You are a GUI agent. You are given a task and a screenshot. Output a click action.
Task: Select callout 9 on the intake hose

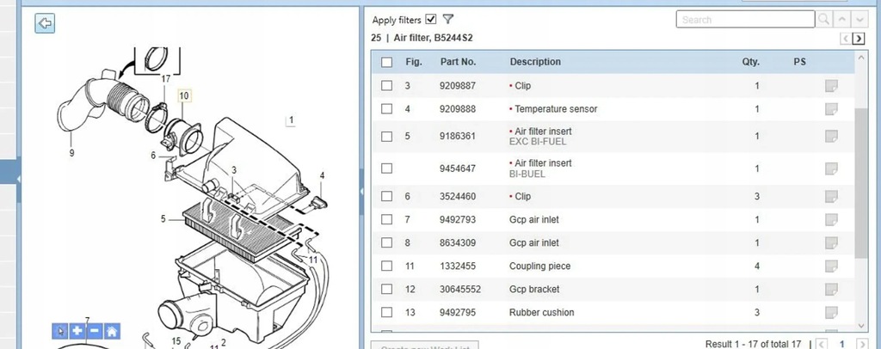tap(71, 153)
